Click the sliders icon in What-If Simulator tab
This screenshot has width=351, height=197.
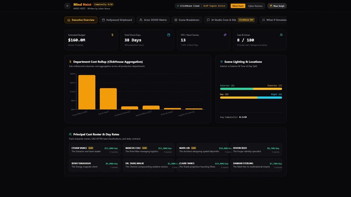tap(263, 20)
